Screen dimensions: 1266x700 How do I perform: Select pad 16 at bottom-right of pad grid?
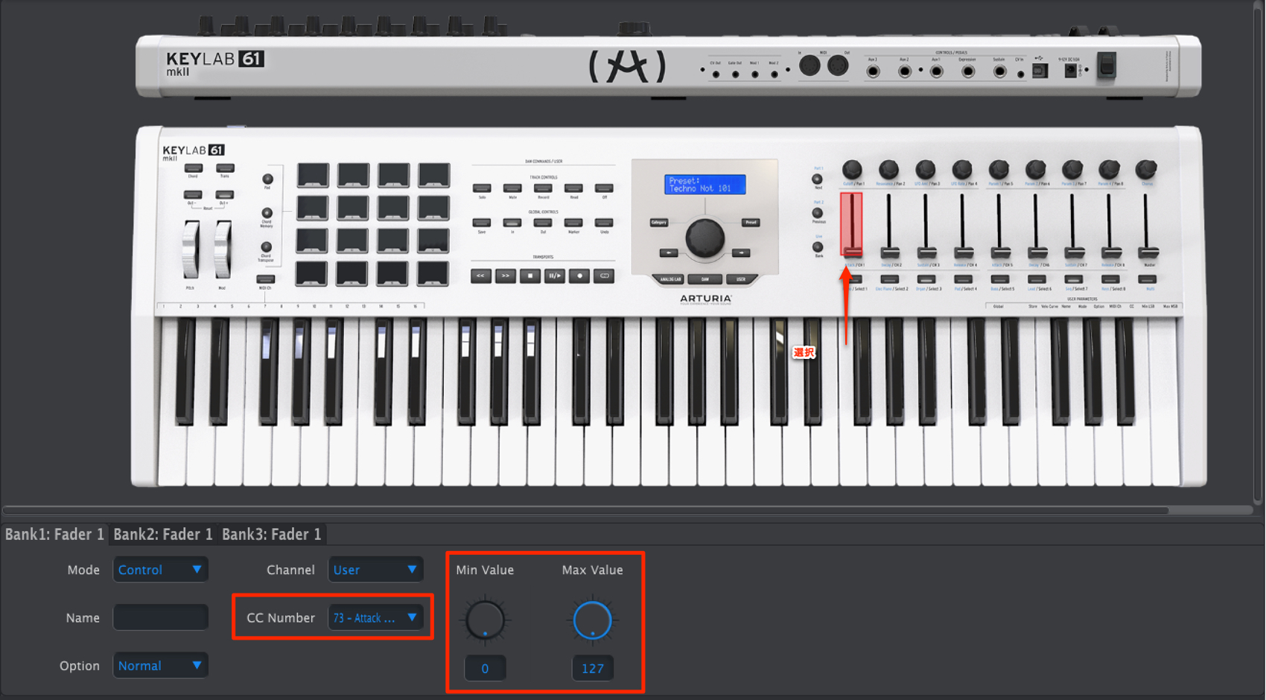coord(432,273)
